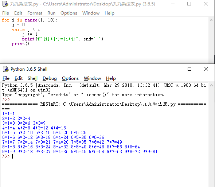Click shell output '6*6=36'
Screen dimensions: 215x187
(97, 137)
